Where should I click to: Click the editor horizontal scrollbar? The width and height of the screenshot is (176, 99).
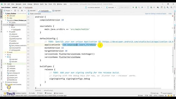[x=98, y=89]
